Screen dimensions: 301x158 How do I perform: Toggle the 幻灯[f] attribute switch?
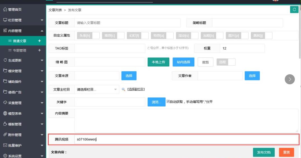coord(138,36)
